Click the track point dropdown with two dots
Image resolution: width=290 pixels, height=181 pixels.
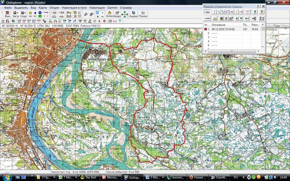(241, 12)
